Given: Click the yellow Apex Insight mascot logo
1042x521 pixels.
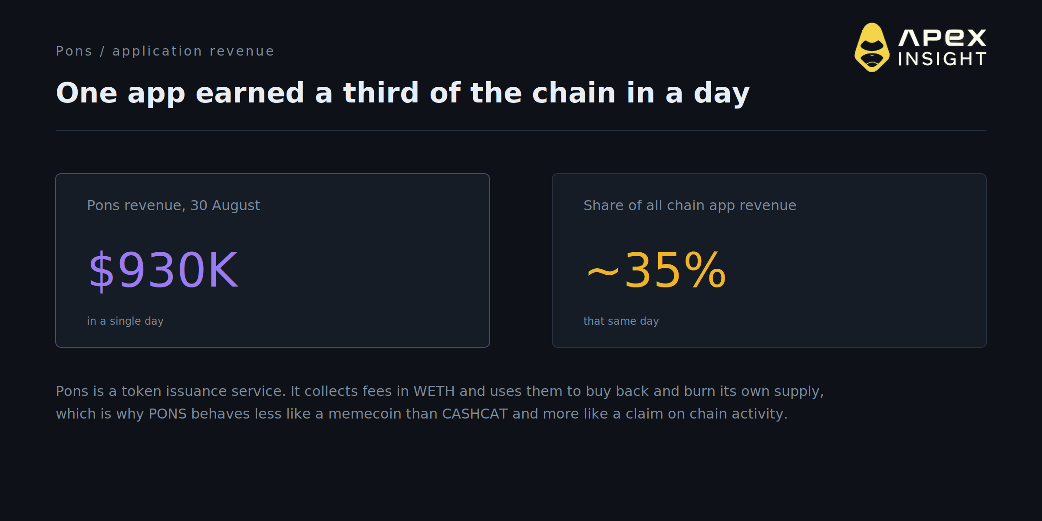Looking at the screenshot, I should pyautogui.click(x=872, y=47).
